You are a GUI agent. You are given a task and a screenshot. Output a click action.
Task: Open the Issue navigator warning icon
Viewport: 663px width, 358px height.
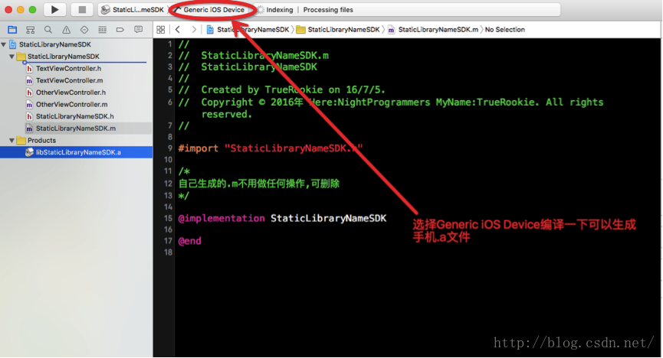pos(67,30)
